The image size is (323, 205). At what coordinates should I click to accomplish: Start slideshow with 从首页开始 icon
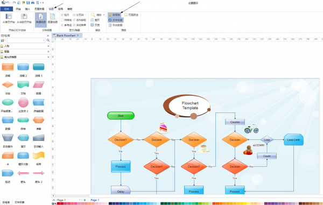coord(9,18)
